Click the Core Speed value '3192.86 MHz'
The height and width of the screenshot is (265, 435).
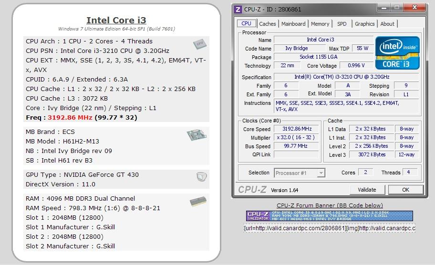(297, 129)
